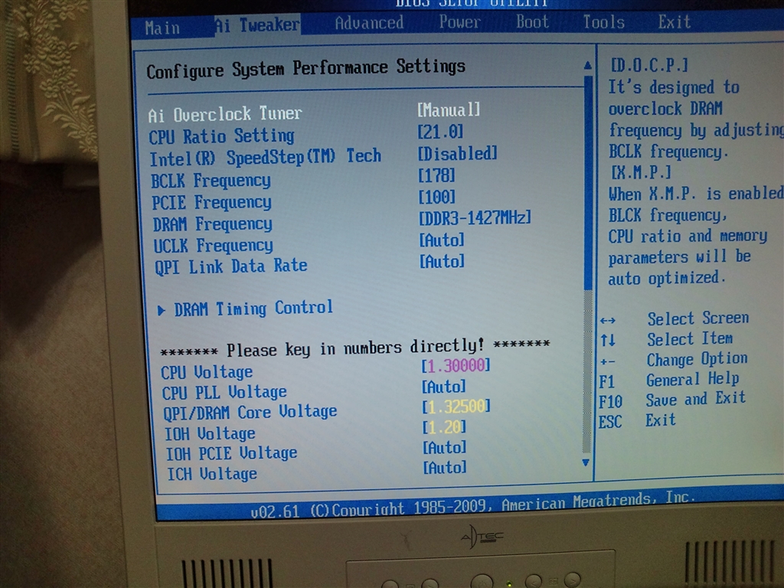
Task: Click the triangle before DRAM Timing Control
Action: coord(161,311)
